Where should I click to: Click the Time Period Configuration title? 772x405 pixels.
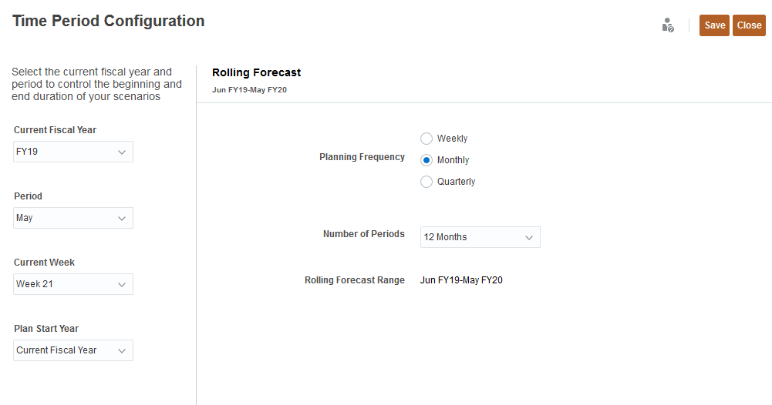tap(109, 21)
